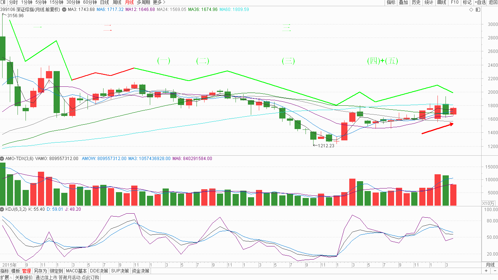Click the panel layout icon at top-left
Viewport: 498px width, 280px height.
3,2
